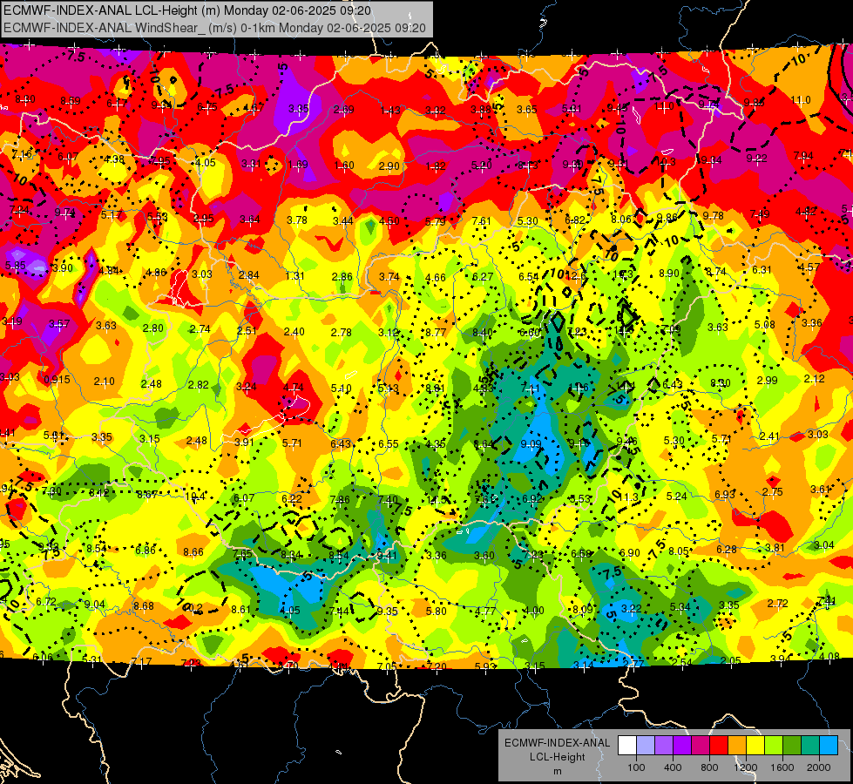Select the white legend swatch
Screen dimensions: 853x784
[627, 745]
